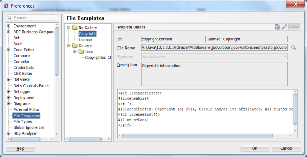The width and height of the screenshot is (307, 157).
Task: Select Global Ignore List preferences
Action: (29, 127)
